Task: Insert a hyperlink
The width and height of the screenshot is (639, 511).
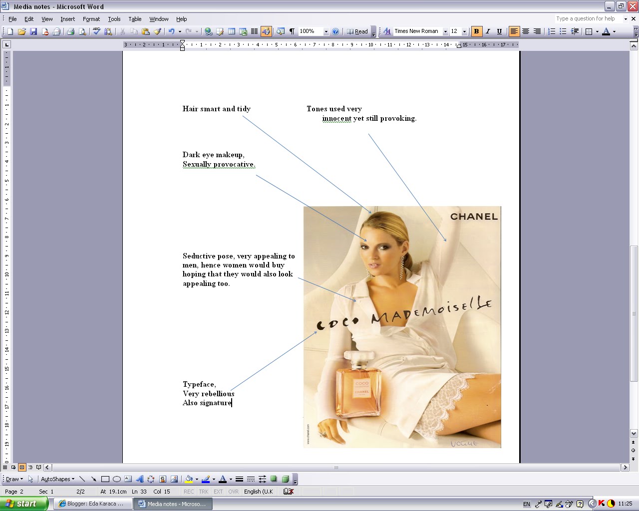Action: click(x=209, y=31)
